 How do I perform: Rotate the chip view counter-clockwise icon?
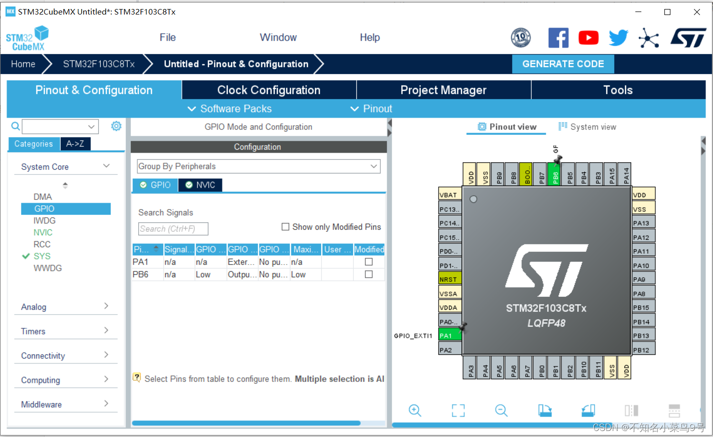[588, 410]
